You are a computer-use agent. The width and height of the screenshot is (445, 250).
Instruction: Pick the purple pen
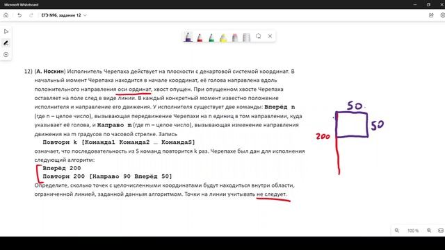(188, 37)
